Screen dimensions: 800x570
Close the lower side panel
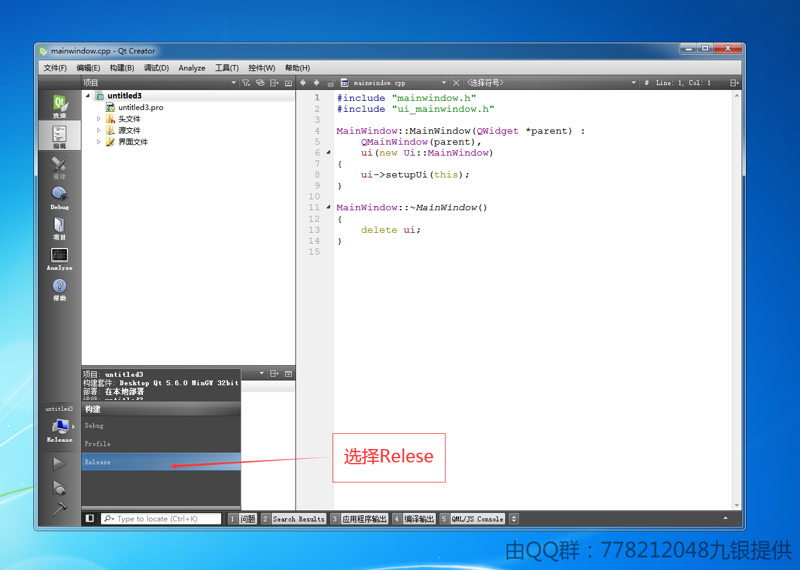tap(289, 373)
